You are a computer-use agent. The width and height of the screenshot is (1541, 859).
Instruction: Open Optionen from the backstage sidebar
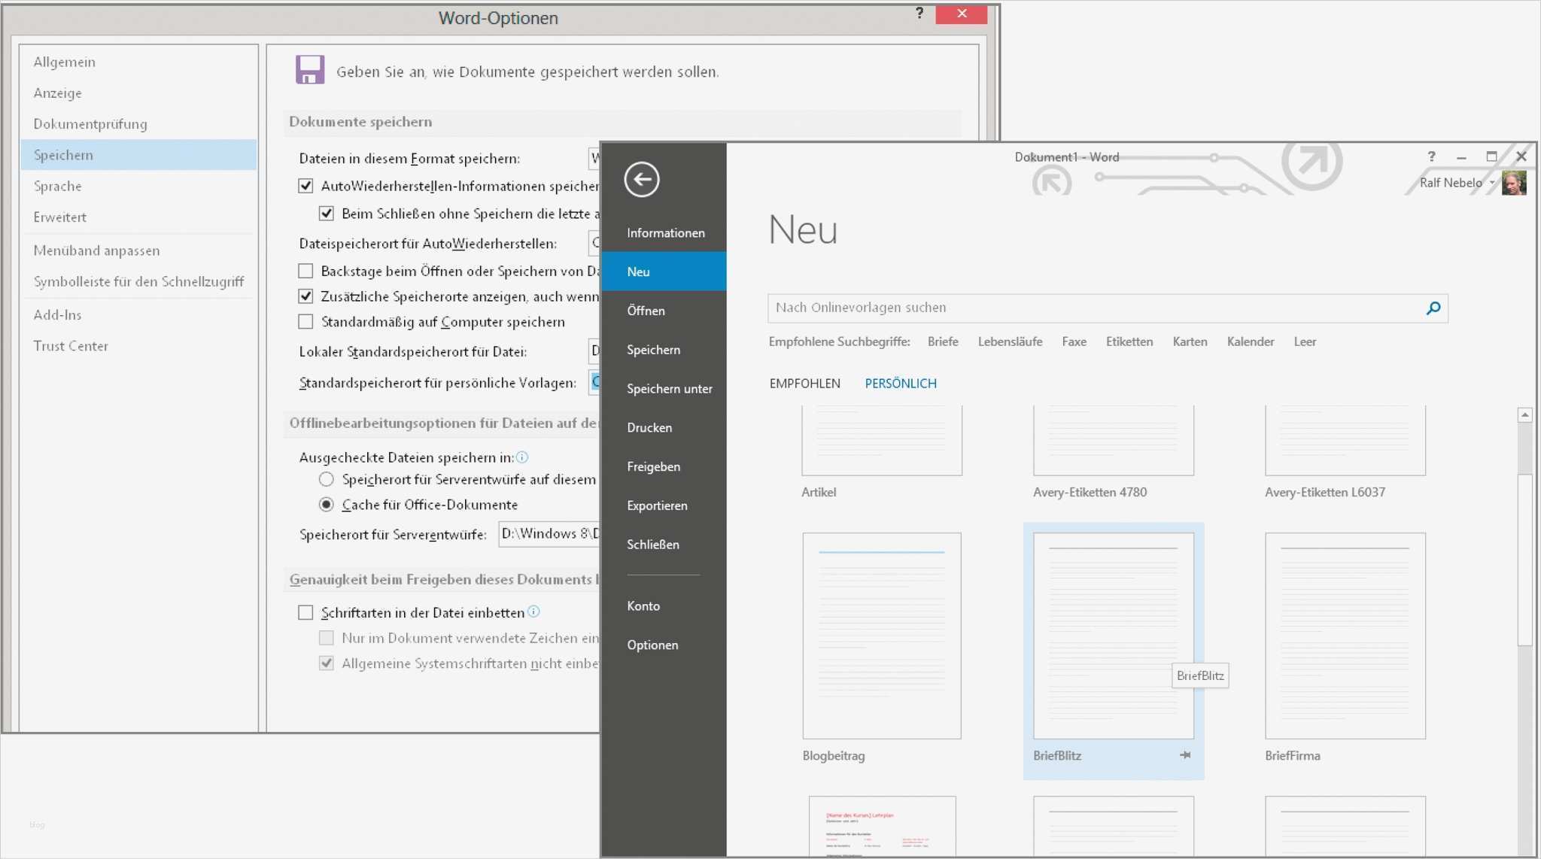652,645
